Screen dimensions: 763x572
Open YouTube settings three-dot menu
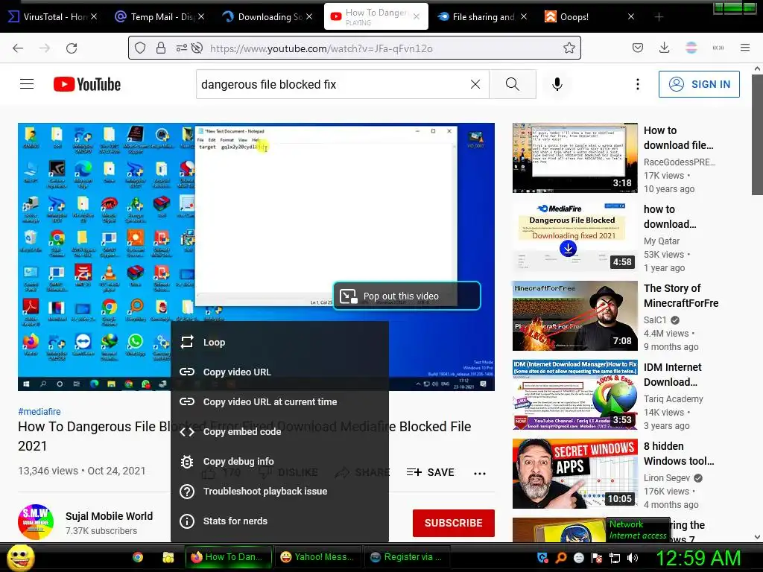638,84
